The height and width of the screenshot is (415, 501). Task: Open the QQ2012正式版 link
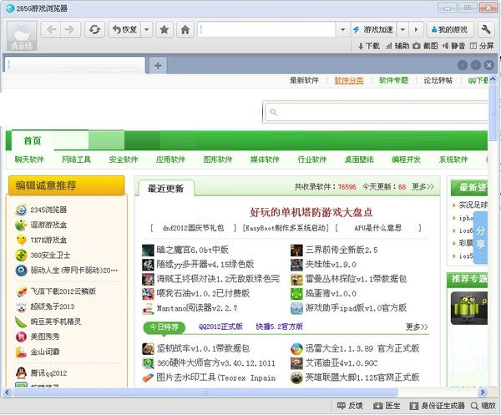point(220,326)
